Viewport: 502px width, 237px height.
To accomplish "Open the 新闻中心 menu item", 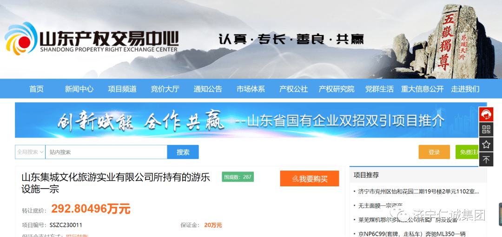I will tap(79, 89).
